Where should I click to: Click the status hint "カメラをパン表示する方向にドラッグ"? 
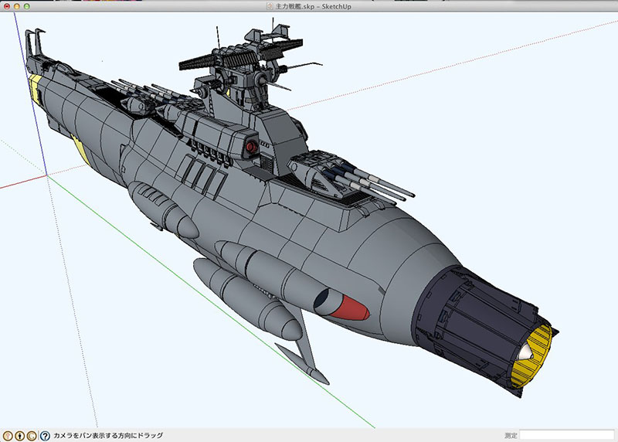(x=108, y=435)
